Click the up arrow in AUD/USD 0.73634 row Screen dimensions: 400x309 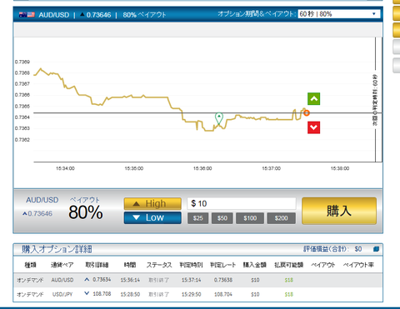pos(87,280)
